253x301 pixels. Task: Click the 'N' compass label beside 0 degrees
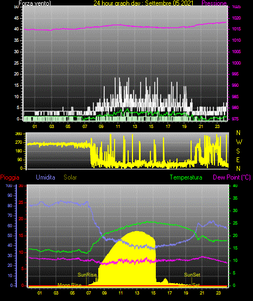pos(238,168)
